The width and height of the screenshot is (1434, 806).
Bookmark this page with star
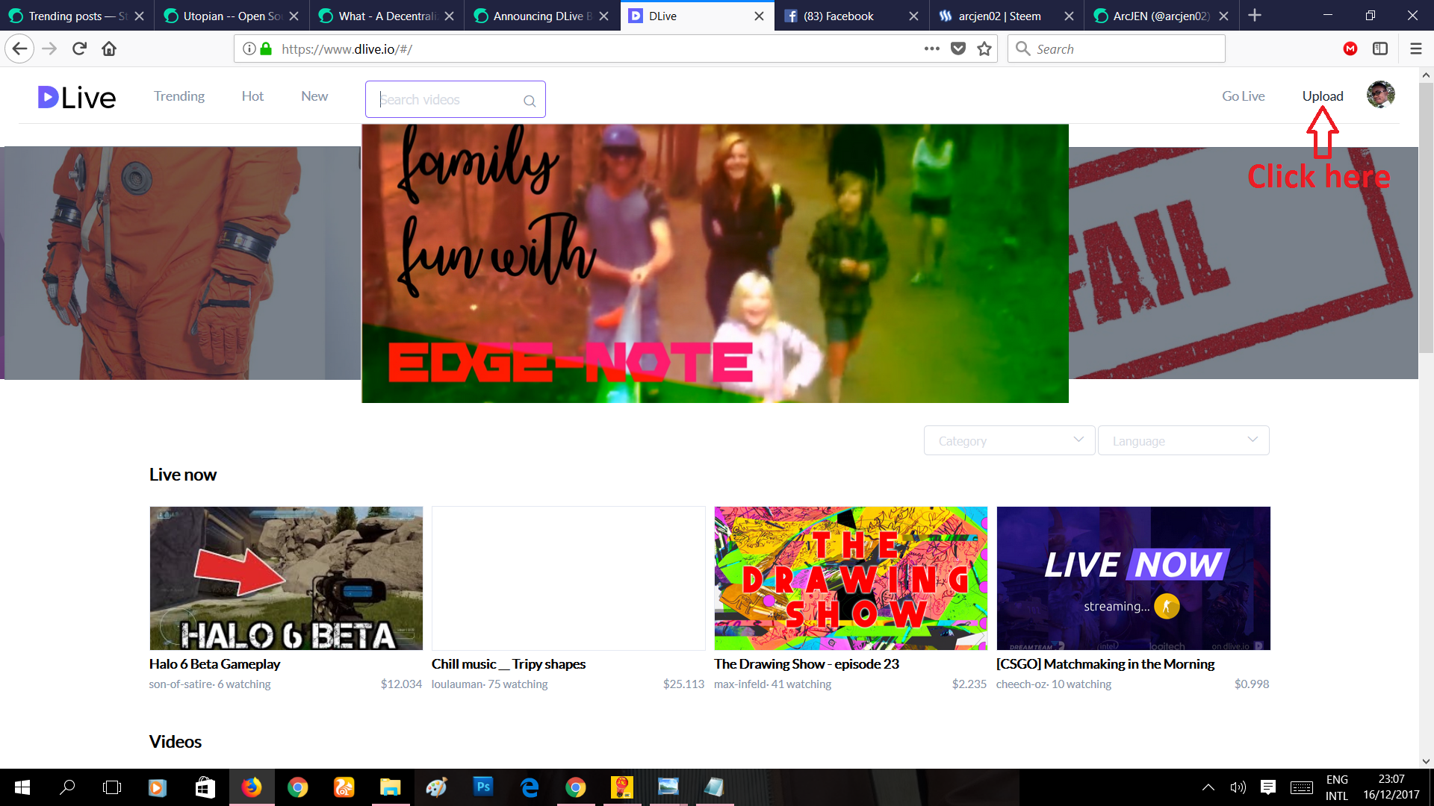[984, 49]
